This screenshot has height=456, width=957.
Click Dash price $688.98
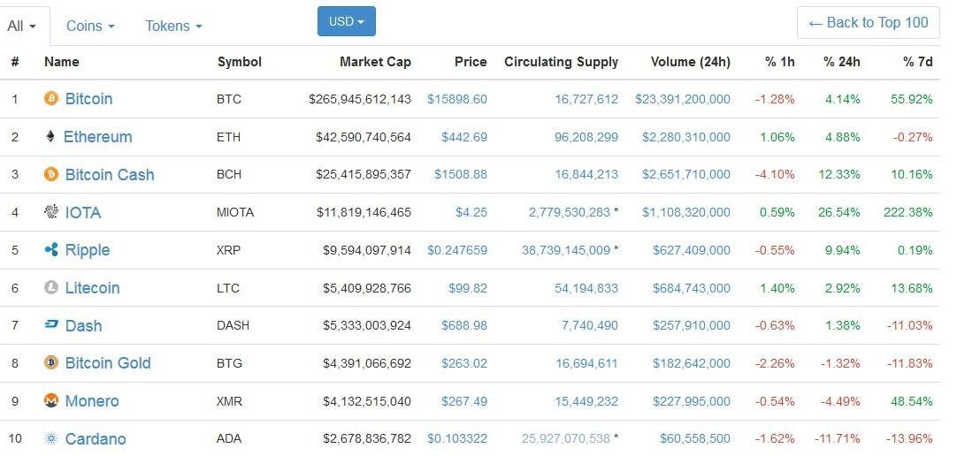[464, 325]
